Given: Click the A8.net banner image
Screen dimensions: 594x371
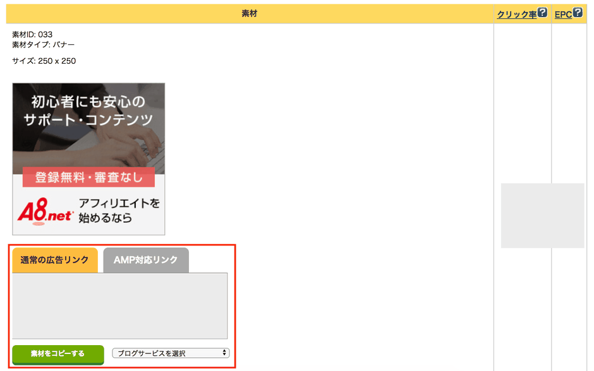Looking at the screenshot, I should coord(88,159).
